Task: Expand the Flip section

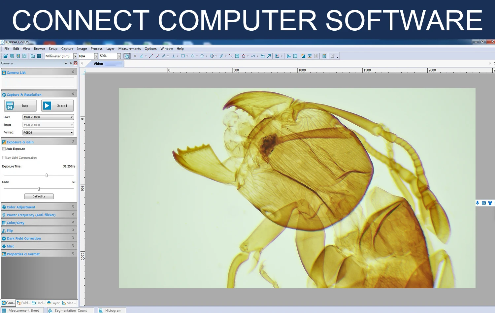Action: 39,231
